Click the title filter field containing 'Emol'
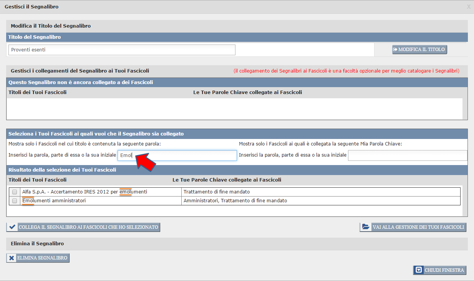 177,155
